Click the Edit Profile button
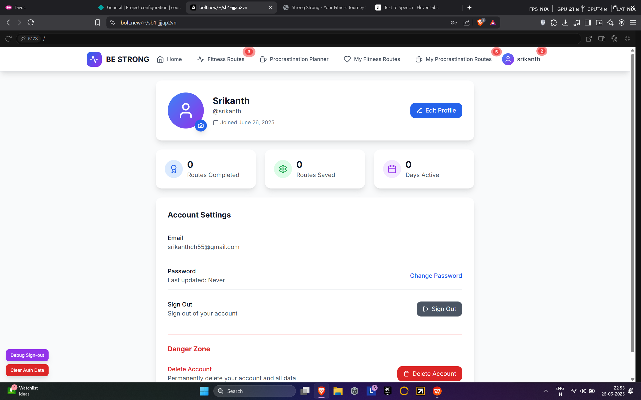 (x=436, y=110)
